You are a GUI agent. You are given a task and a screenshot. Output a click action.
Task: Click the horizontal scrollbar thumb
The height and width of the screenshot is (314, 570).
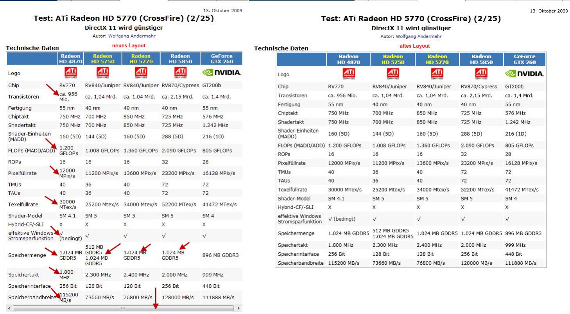(x=123, y=309)
